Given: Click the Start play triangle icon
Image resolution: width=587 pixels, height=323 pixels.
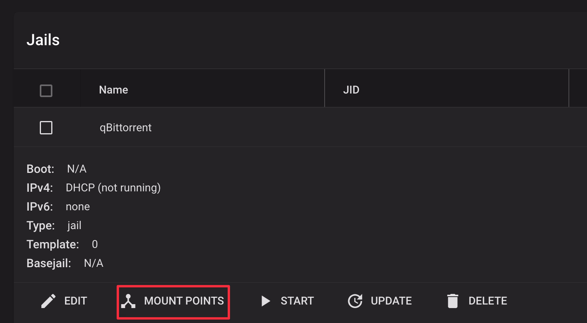Looking at the screenshot, I should coord(266,301).
